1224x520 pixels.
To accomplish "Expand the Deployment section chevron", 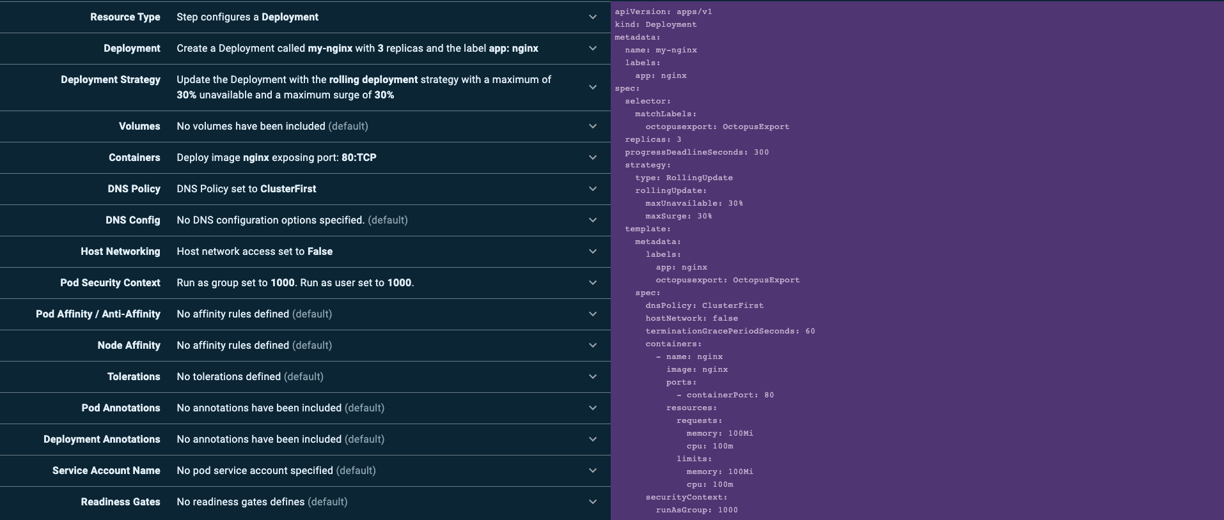I will coord(593,49).
